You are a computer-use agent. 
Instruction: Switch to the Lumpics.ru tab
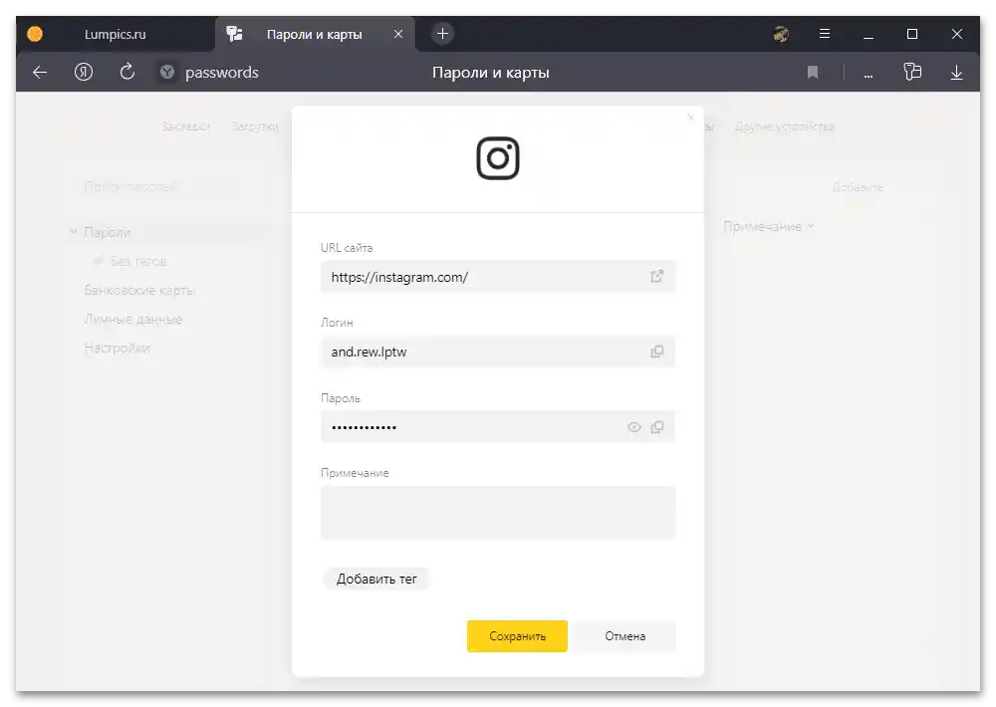pyautogui.click(x=115, y=34)
